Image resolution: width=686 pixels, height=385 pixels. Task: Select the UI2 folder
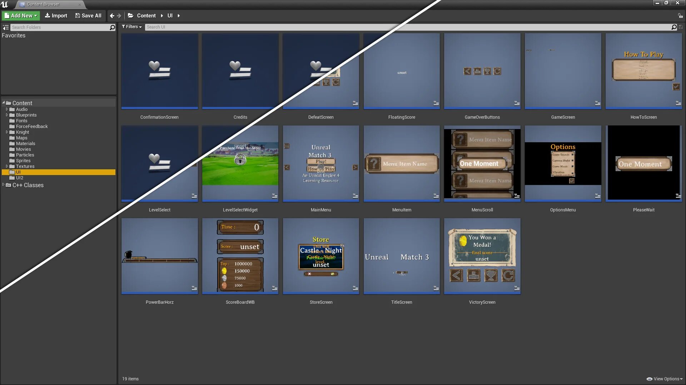19,178
